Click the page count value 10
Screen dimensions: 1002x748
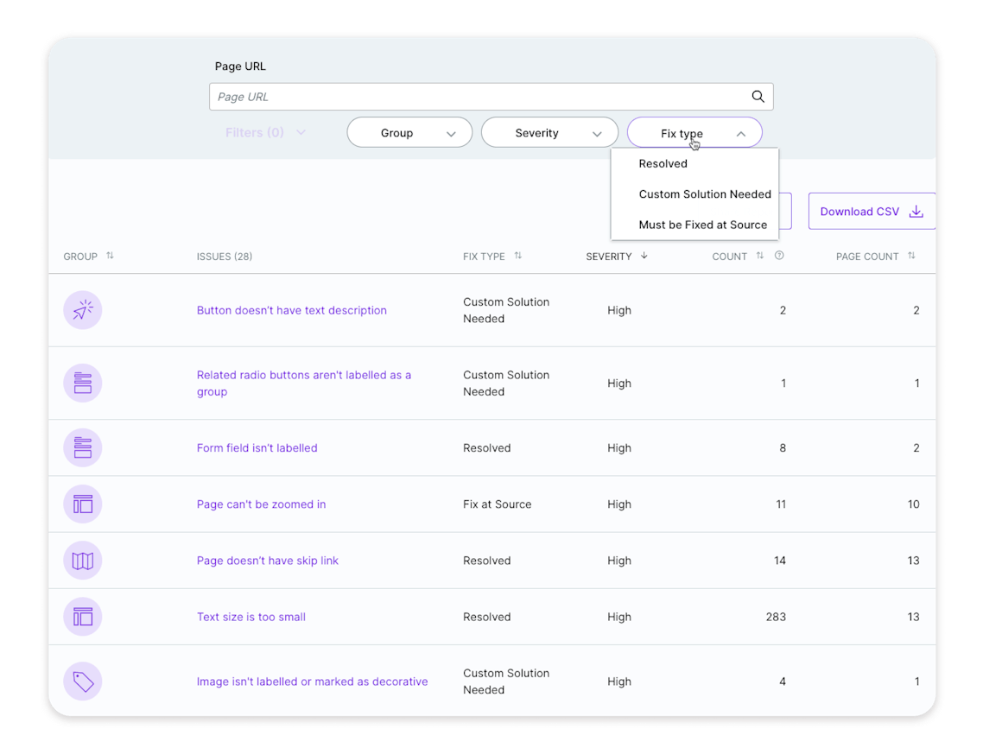click(913, 504)
